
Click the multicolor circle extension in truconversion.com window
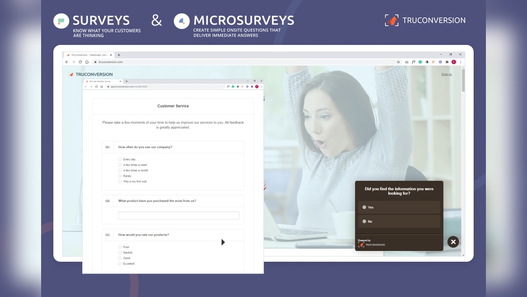(427, 62)
